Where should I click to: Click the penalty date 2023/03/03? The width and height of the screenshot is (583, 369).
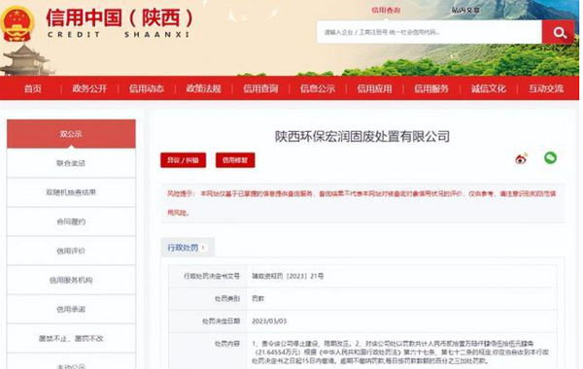(x=269, y=321)
